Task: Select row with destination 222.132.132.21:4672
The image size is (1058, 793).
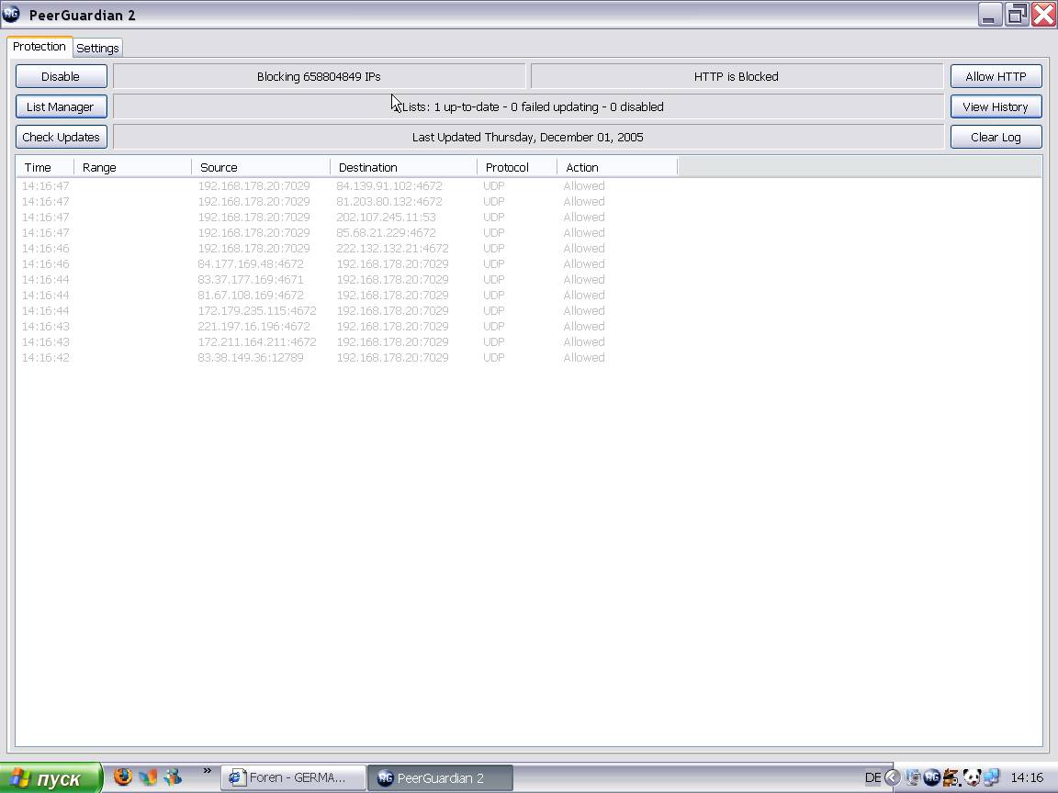Action: (x=528, y=248)
